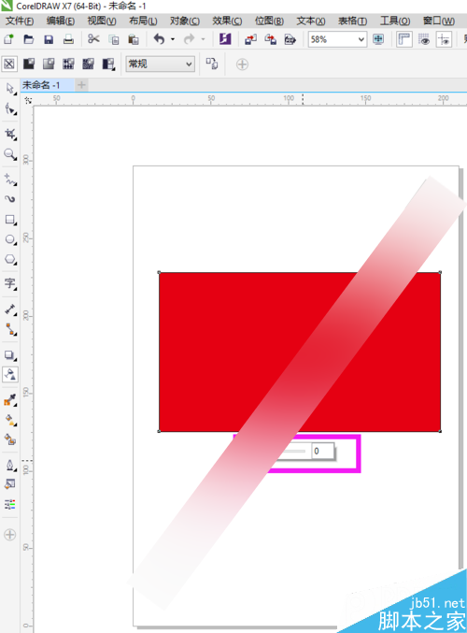This screenshot has height=633, width=467.
Task: Select the Zoom magnifier tool
Action: pyautogui.click(x=10, y=154)
